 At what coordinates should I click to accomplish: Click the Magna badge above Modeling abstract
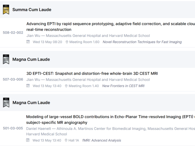[6, 103]
